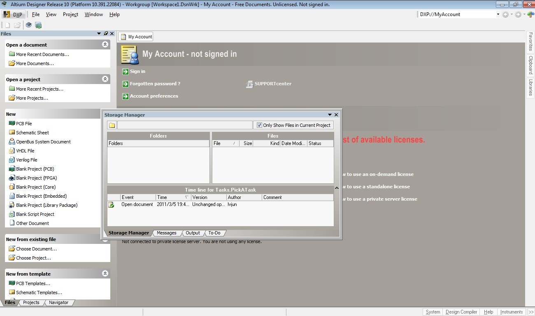
Task: Click Blank Project (Library Package) icon
Action: (12, 205)
